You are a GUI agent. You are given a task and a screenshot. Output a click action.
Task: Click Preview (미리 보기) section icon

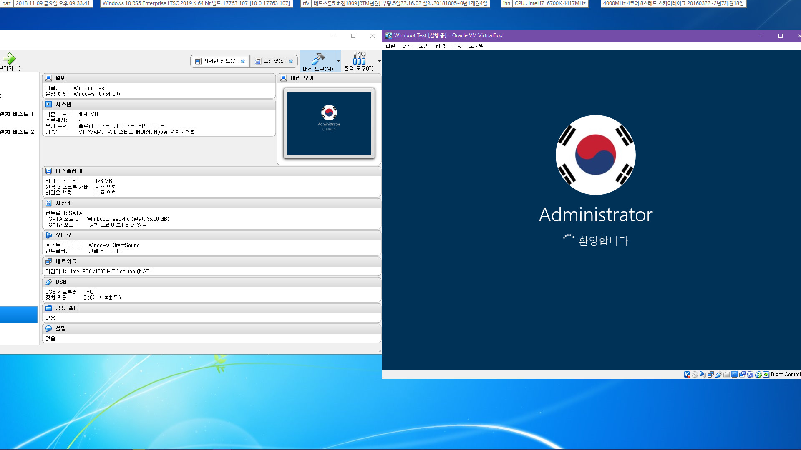(284, 78)
